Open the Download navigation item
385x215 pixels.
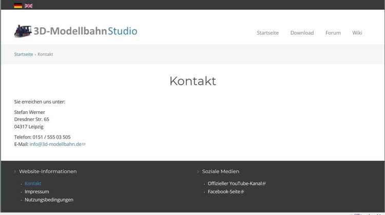[302, 33]
